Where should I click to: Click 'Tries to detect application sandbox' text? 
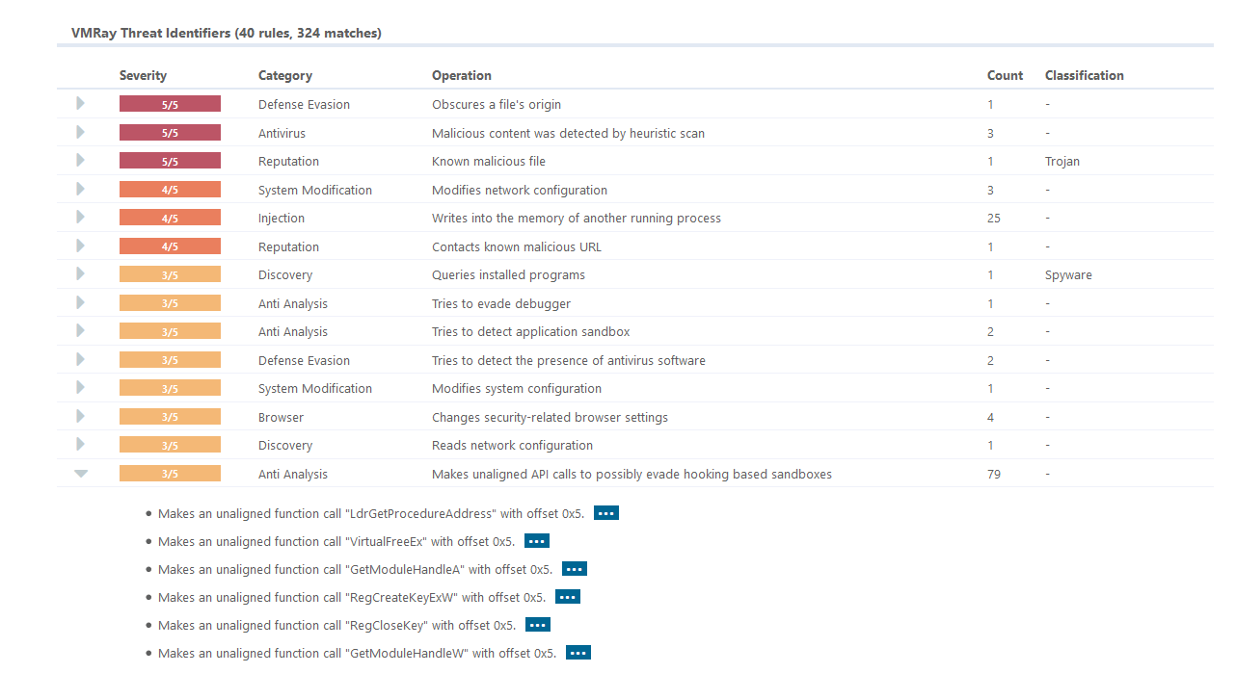(531, 331)
